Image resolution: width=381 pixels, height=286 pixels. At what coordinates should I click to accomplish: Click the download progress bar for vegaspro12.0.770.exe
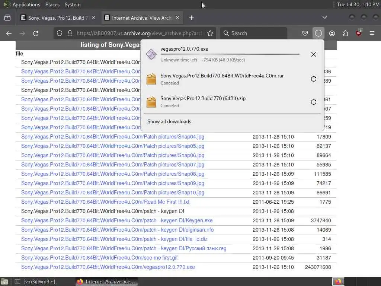230,54
